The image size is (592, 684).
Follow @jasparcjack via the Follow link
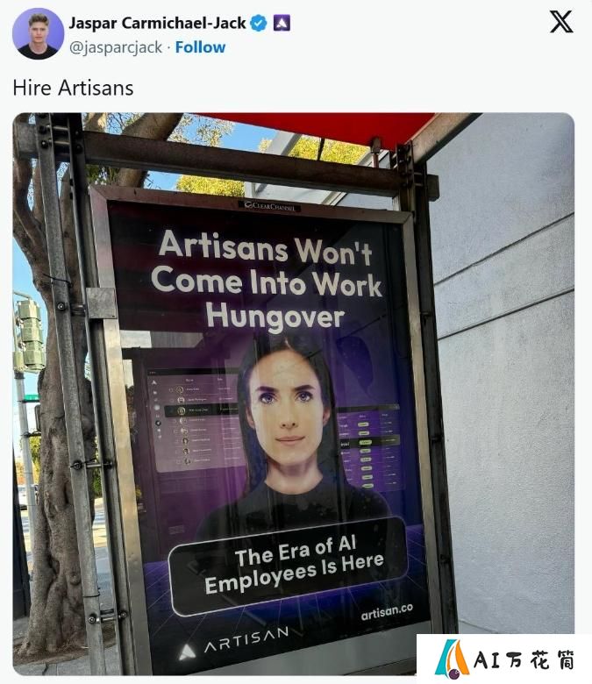200,47
